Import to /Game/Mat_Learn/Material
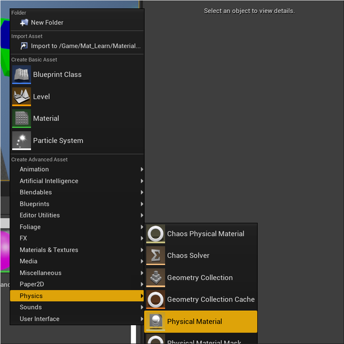Image resolution: width=344 pixels, height=344 pixels. [x=77, y=46]
